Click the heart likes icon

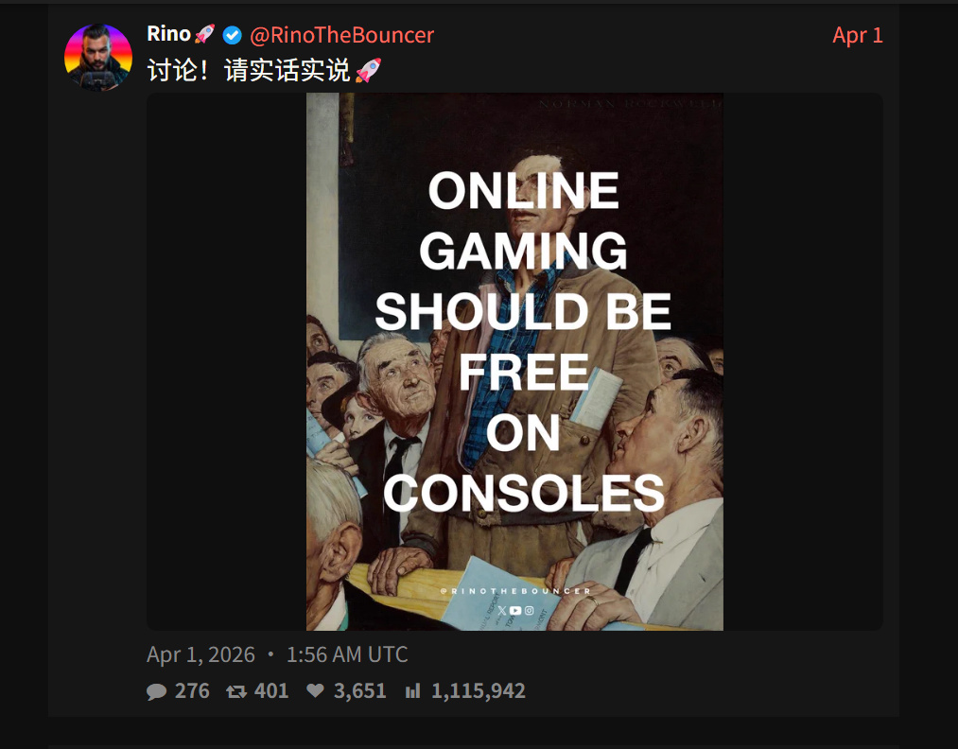tap(315, 690)
